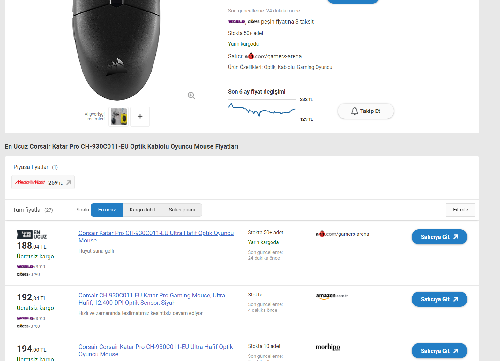The width and height of the screenshot is (500, 361).
Task: Click the magnifier zoom icon on product image
Action: (x=191, y=96)
